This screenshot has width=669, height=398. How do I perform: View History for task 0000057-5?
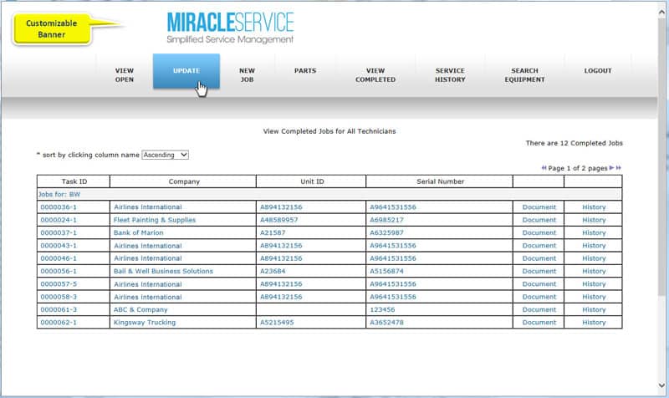[x=594, y=283]
